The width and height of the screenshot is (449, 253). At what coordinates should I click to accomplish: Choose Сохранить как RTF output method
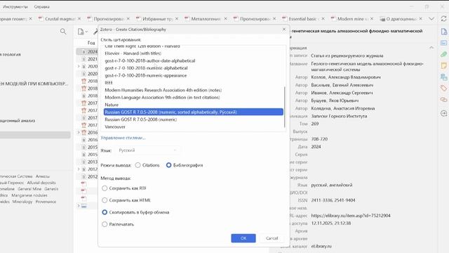(105, 188)
